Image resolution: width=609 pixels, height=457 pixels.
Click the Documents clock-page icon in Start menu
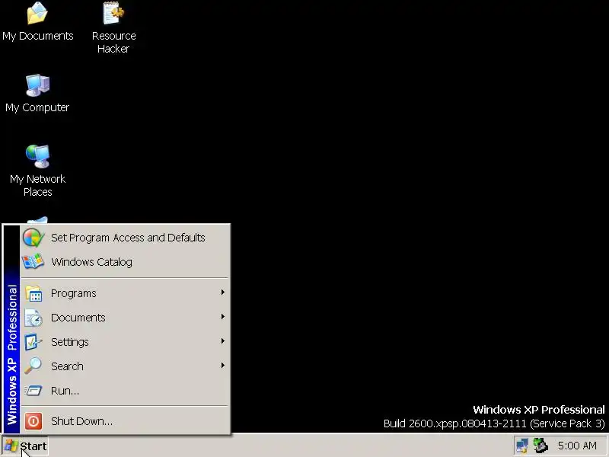click(33, 318)
